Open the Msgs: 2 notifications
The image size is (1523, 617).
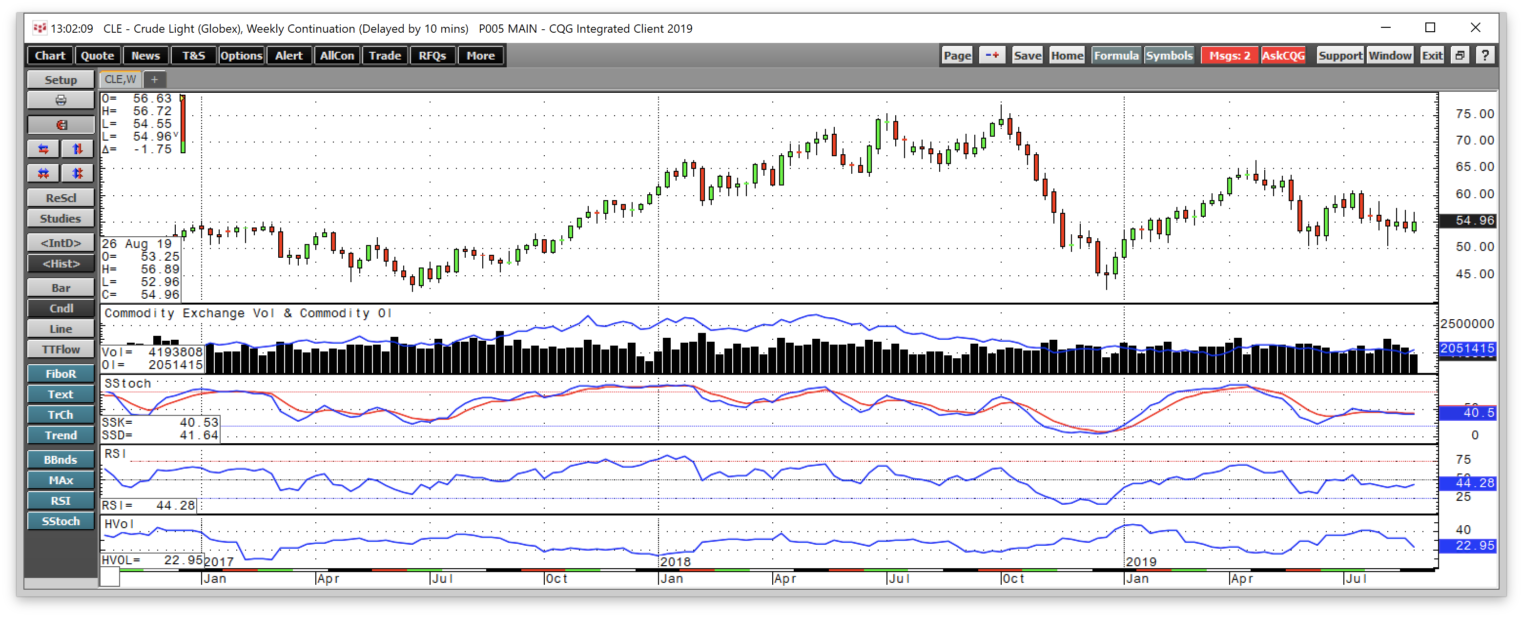[1230, 56]
